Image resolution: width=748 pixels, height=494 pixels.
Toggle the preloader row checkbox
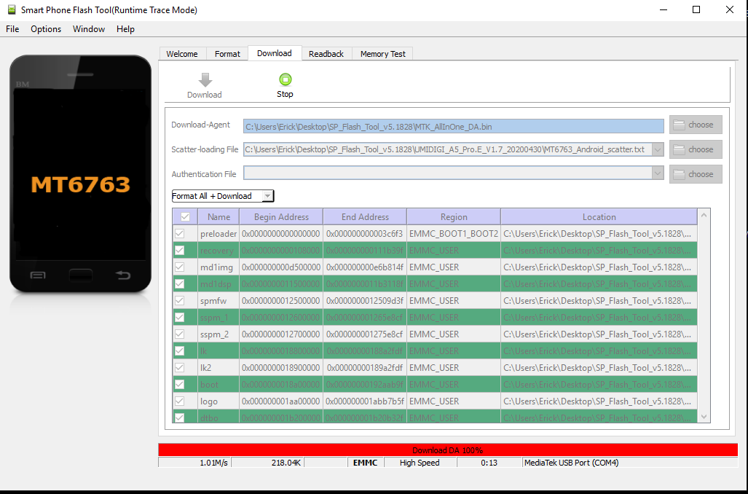179,233
